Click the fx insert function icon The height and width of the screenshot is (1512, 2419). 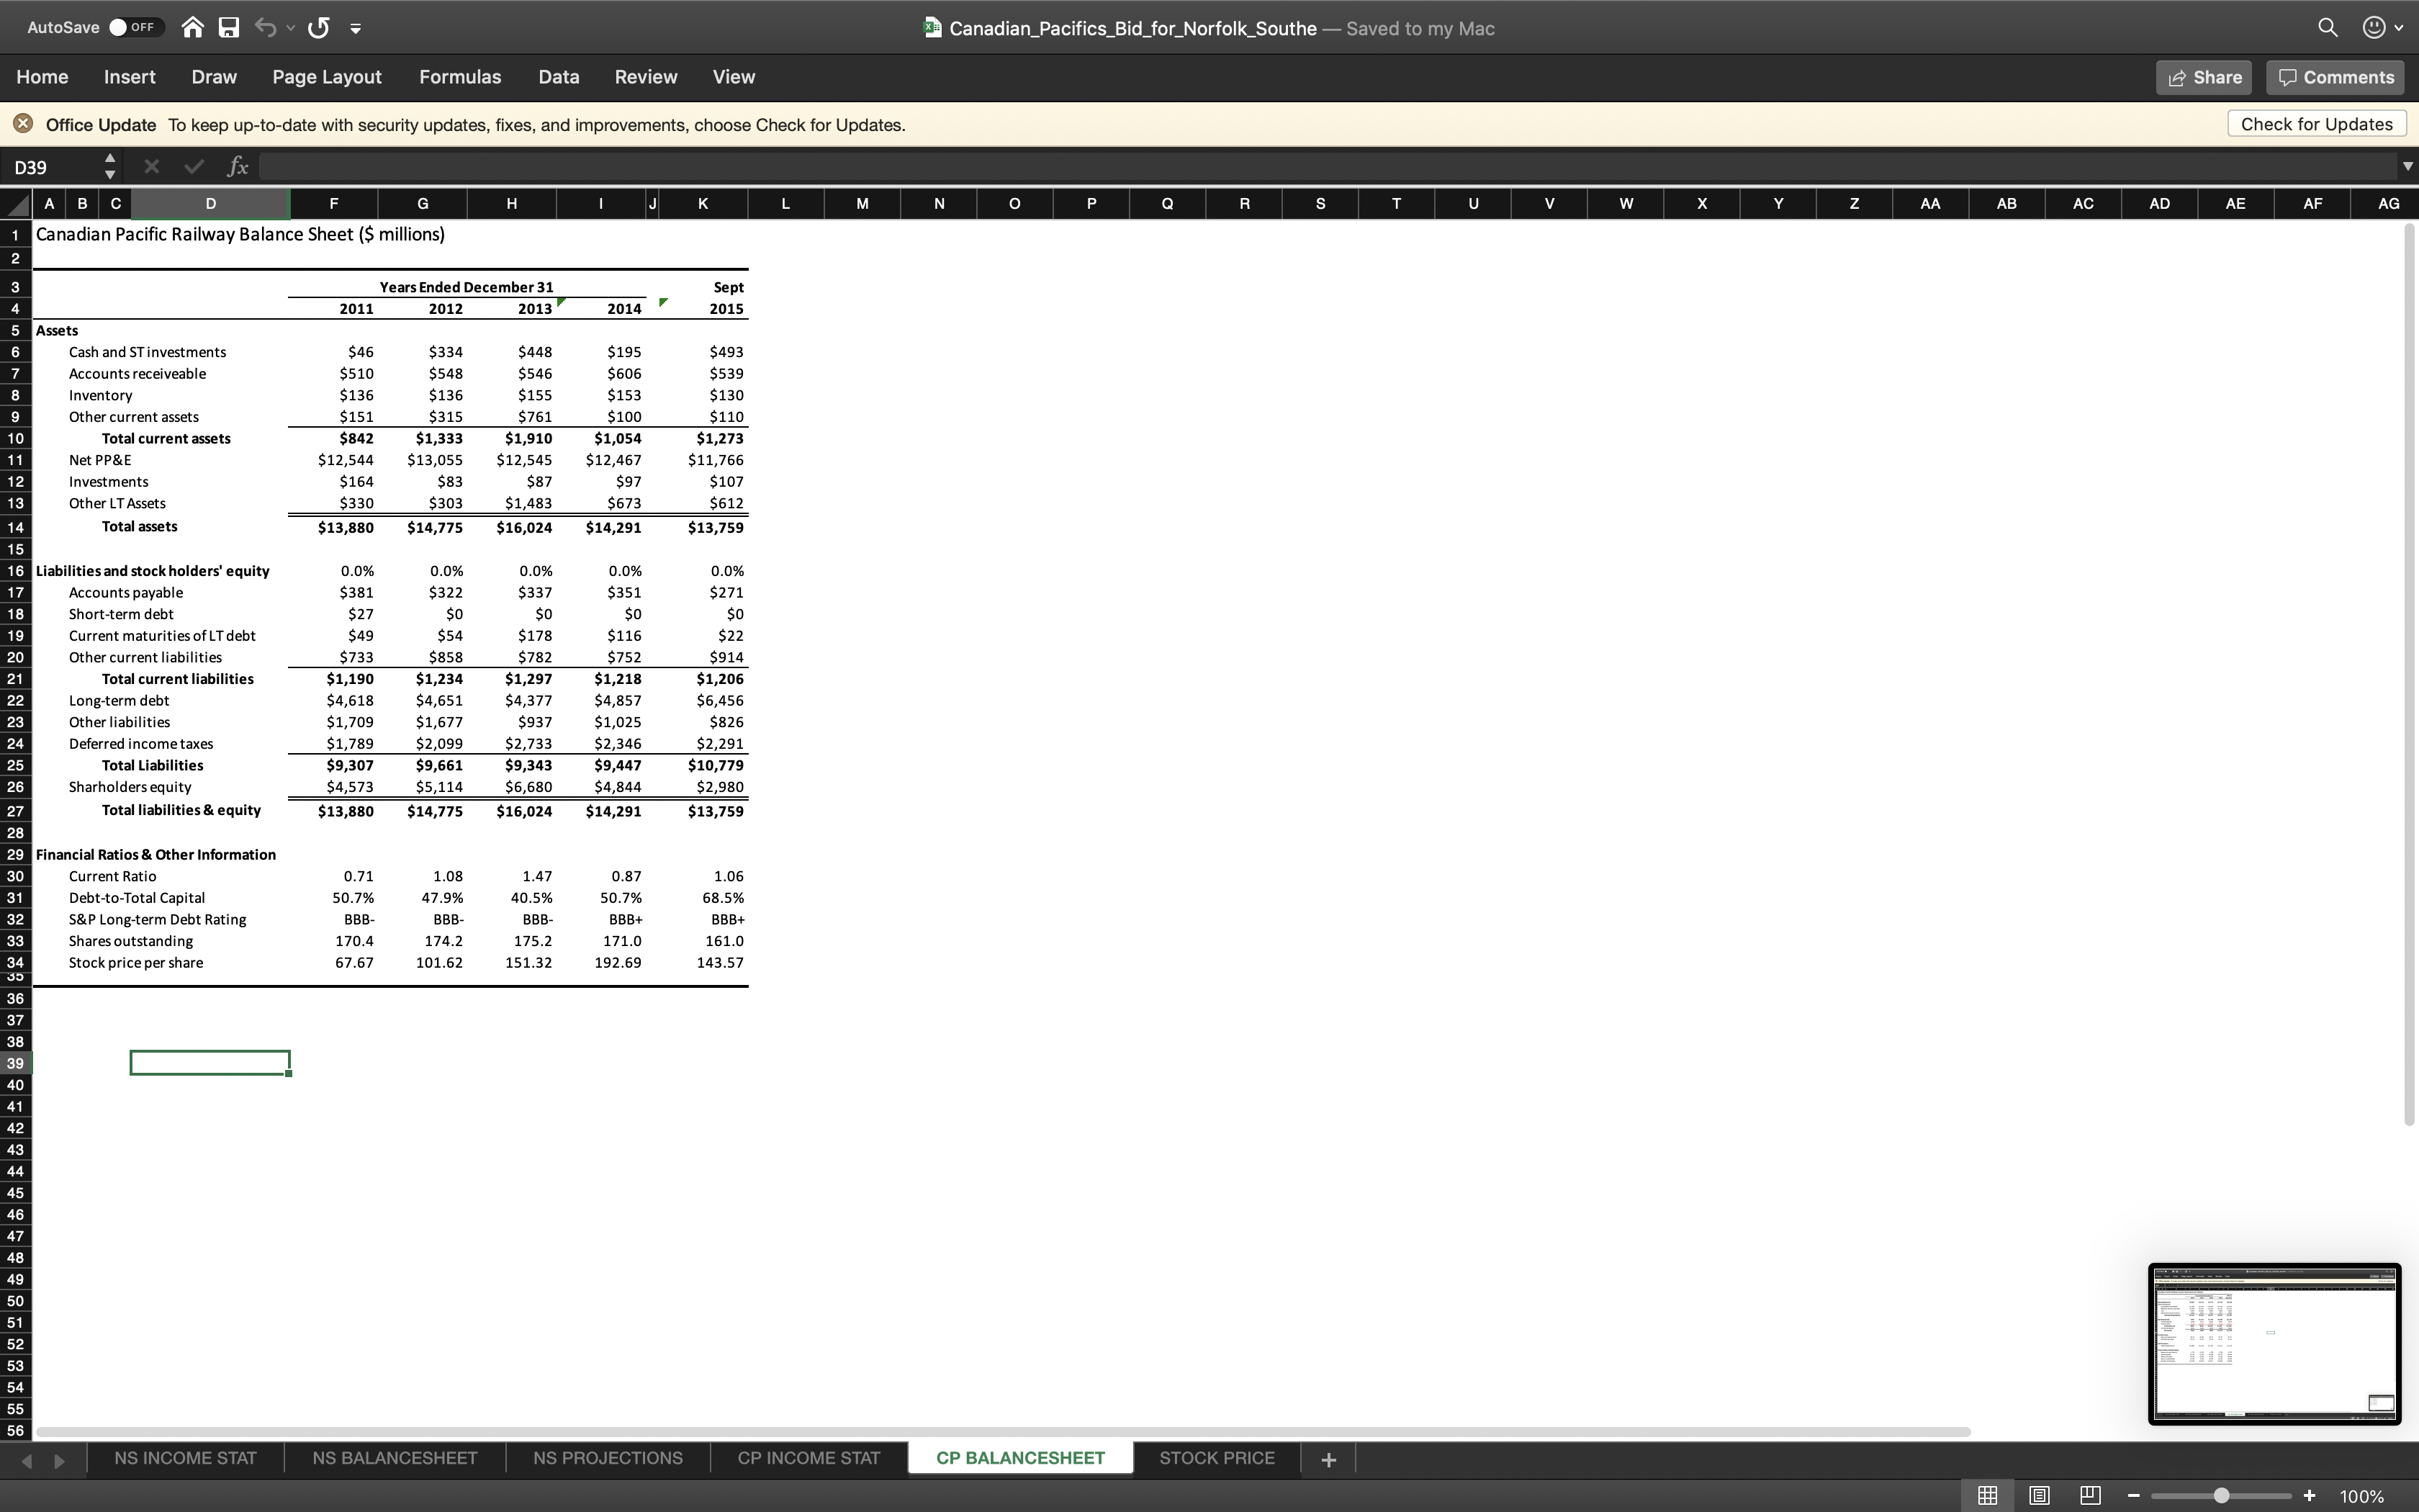[x=237, y=167]
